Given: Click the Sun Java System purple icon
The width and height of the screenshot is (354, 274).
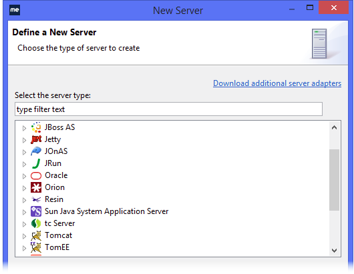Looking at the screenshot, I should pos(36,211).
